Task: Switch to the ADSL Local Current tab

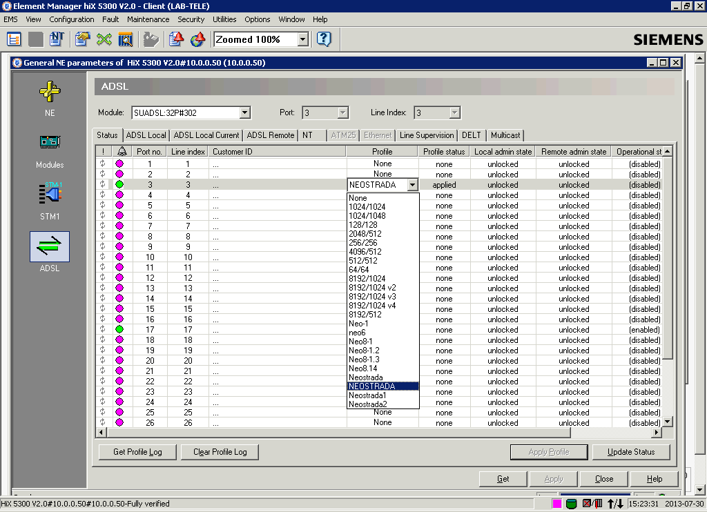Action: (206, 135)
